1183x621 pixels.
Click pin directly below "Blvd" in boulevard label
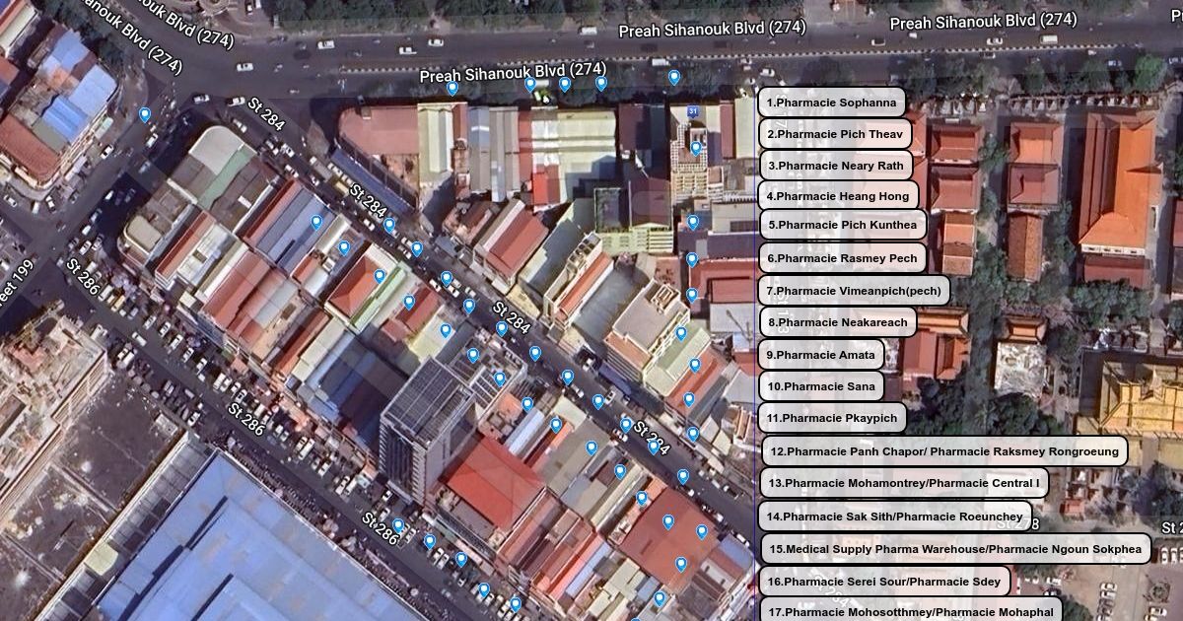point(530,85)
